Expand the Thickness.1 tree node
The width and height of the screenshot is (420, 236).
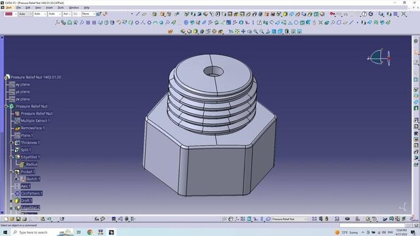click(x=11, y=143)
